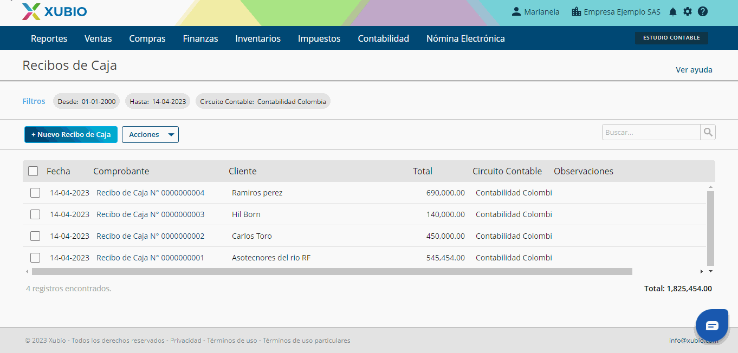Open Recibo de Caja N° 0000000003
The height and width of the screenshot is (353, 738).
point(151,214)
